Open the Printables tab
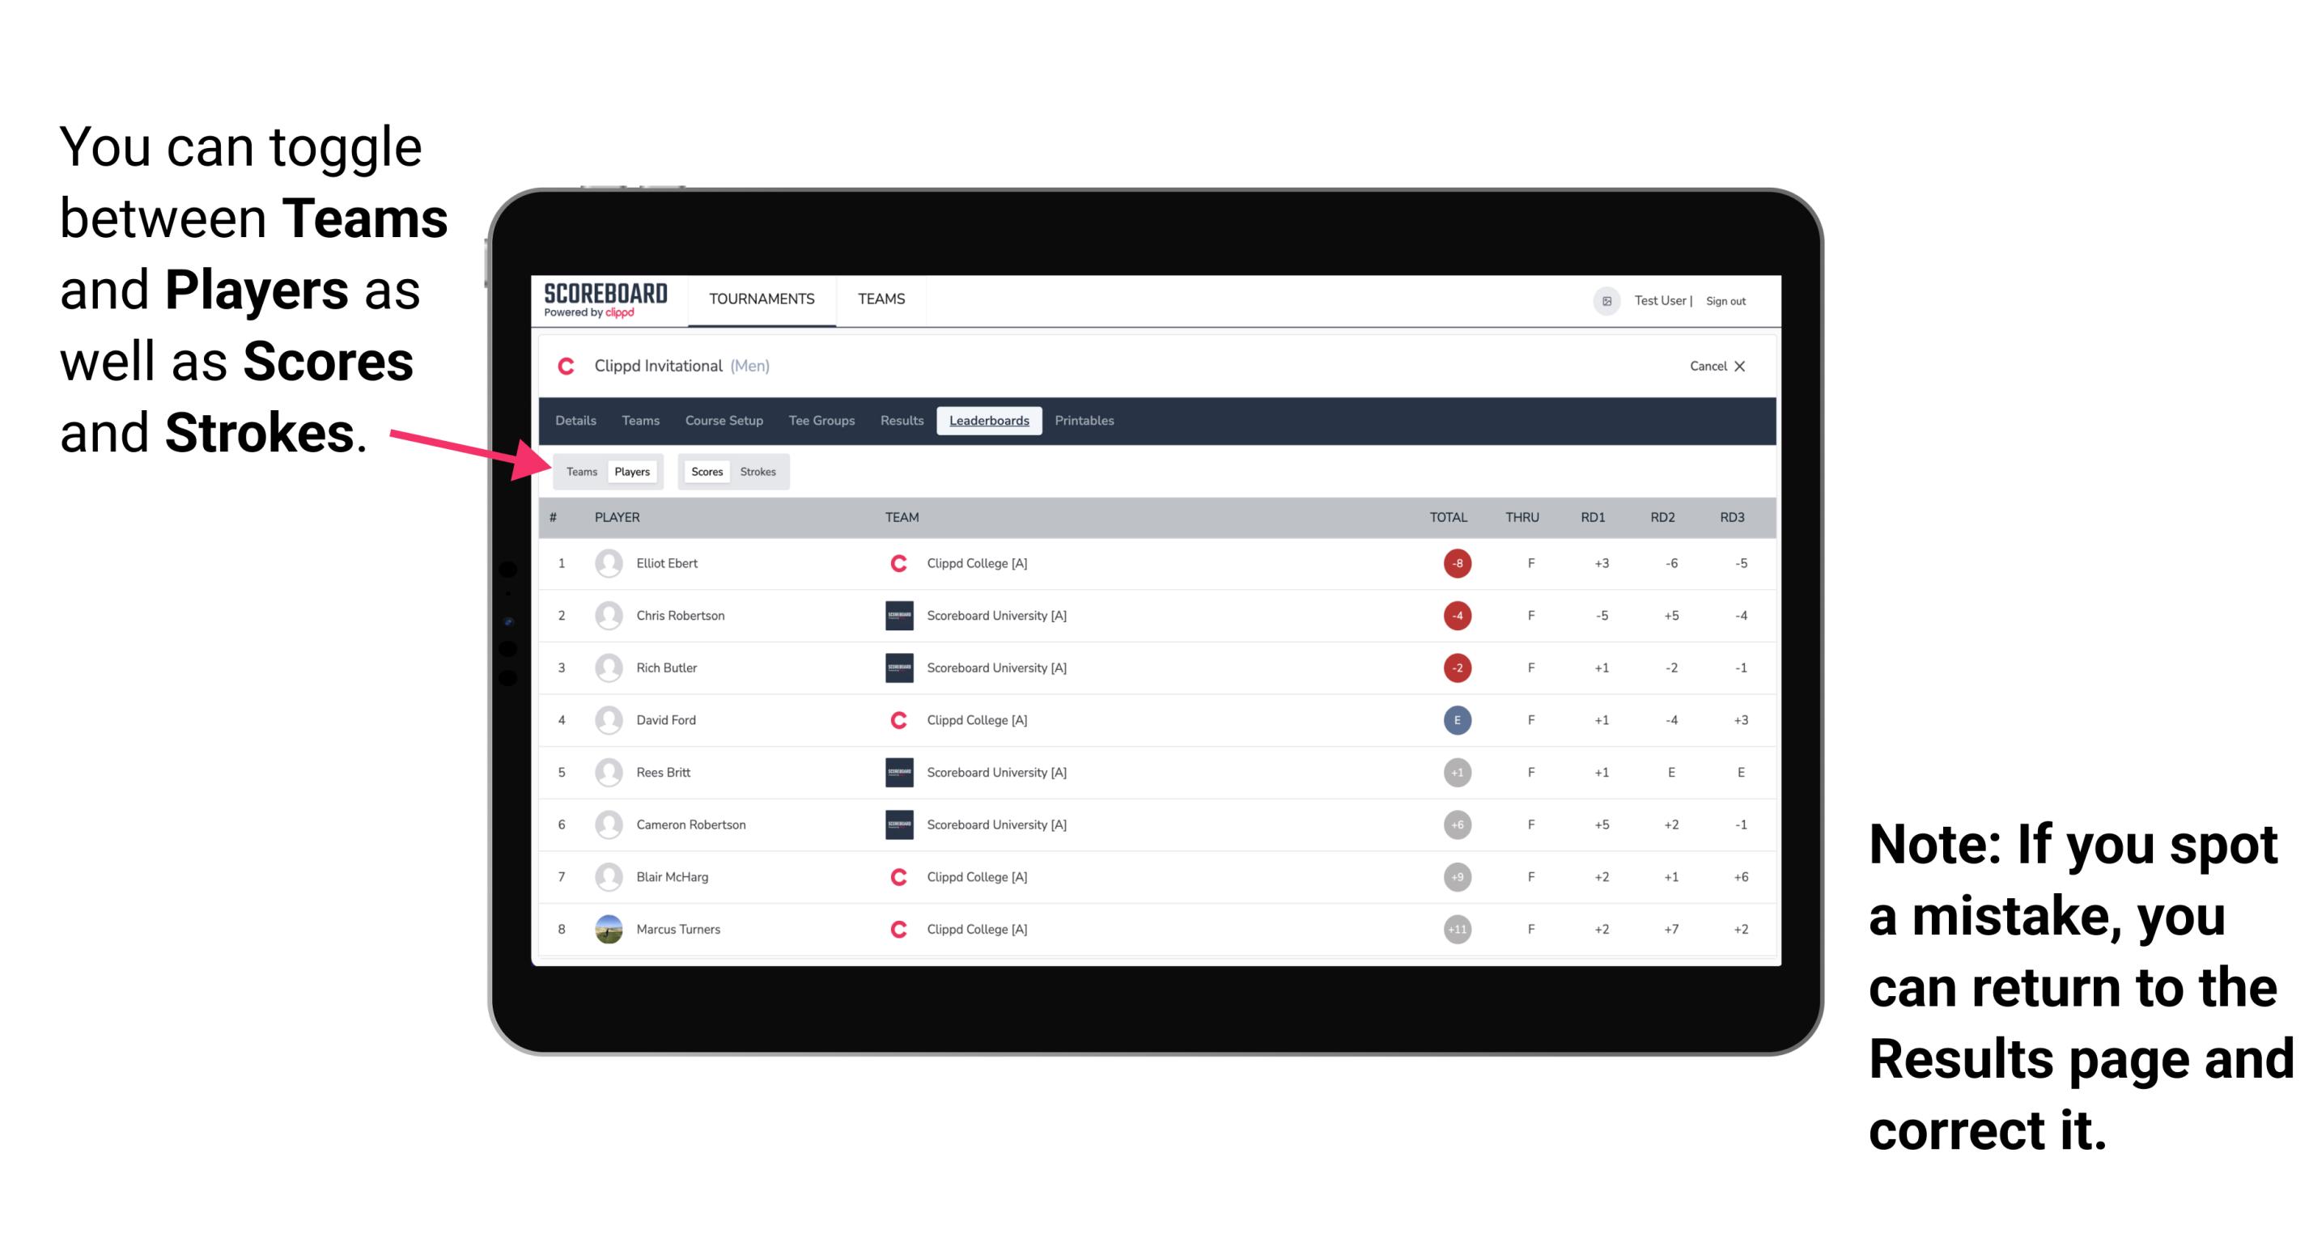Image resolution: width=2309 pixels, height=1242 pixels. (1085, 419)
